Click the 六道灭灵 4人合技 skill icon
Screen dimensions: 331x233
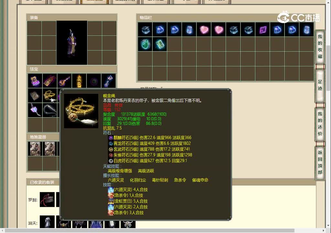(111, 190)
